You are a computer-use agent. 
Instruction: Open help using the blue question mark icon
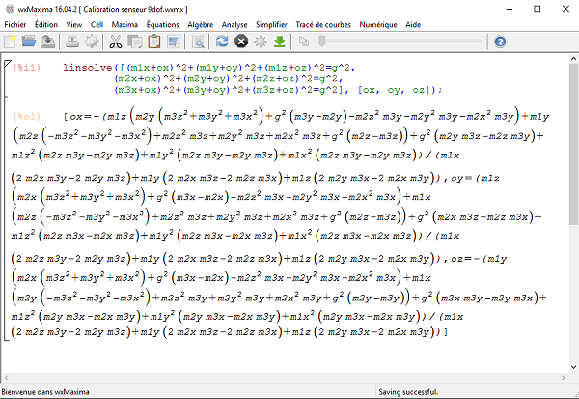[x=500, y=42]
